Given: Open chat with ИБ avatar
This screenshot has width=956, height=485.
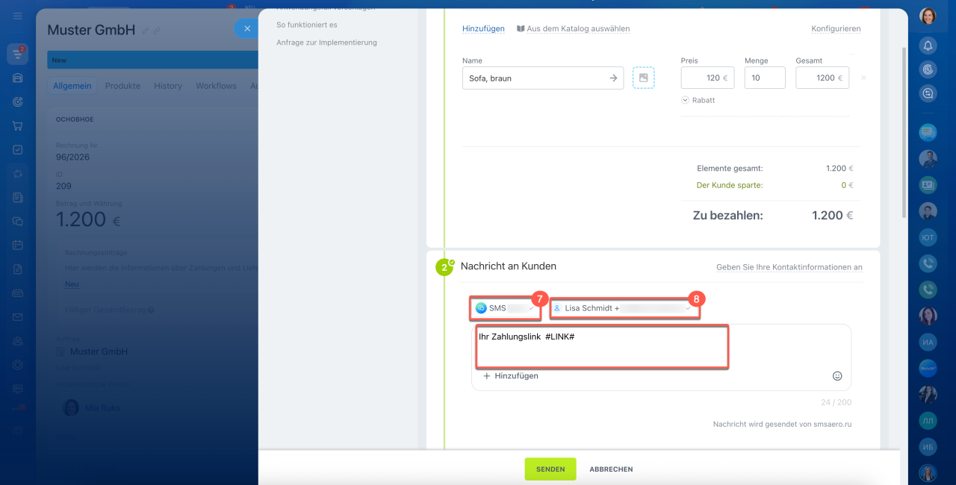Looking at the screenshot, I should (x=928, y=446).
